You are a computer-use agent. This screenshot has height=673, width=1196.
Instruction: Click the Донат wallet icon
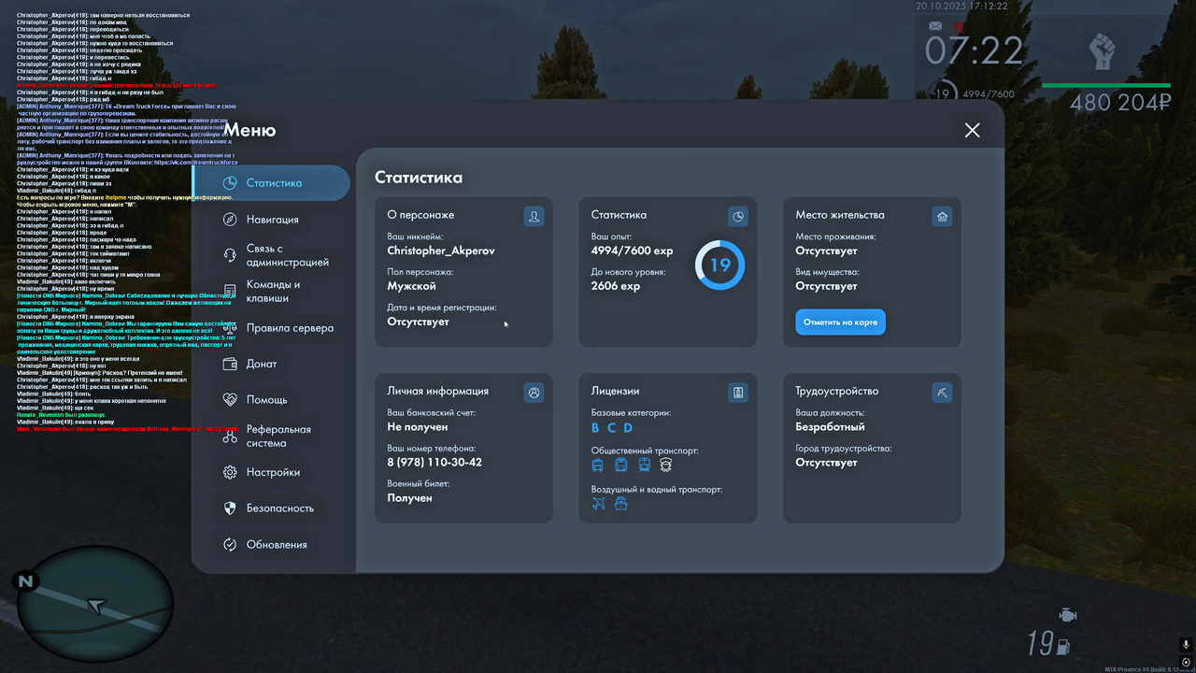230,364
